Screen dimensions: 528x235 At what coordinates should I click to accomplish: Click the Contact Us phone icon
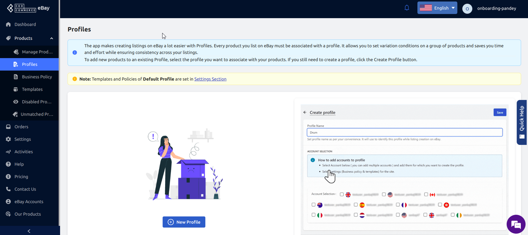8,189
